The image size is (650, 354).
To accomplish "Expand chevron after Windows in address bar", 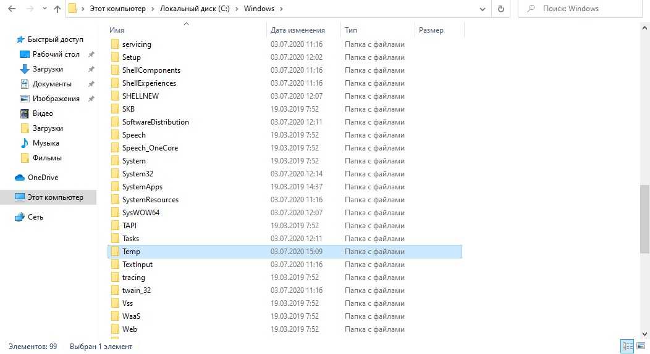I will [281, 9].
